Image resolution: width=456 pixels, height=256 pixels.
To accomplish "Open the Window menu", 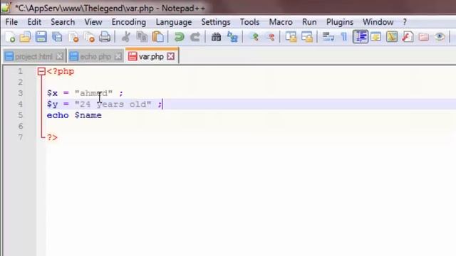I will [378, 22].
